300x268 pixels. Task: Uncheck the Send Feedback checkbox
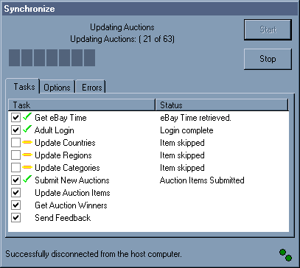tap(15, 218)
